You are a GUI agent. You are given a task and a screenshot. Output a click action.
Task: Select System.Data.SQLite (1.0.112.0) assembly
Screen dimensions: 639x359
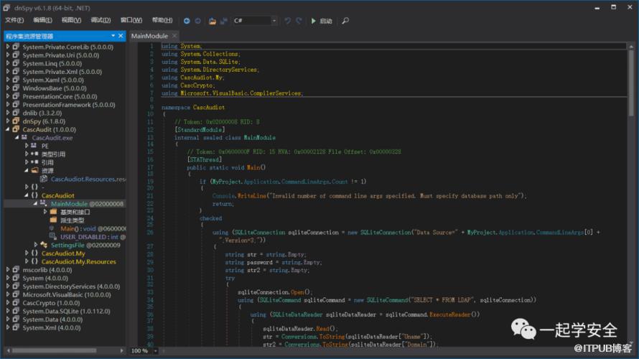[x=67, y=311]
